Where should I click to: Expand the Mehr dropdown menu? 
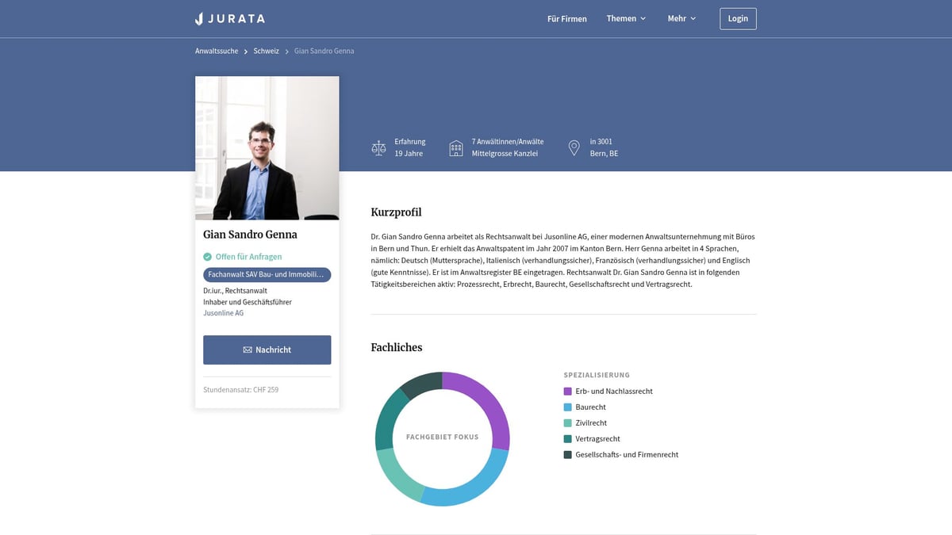click(x=681, y=18)
